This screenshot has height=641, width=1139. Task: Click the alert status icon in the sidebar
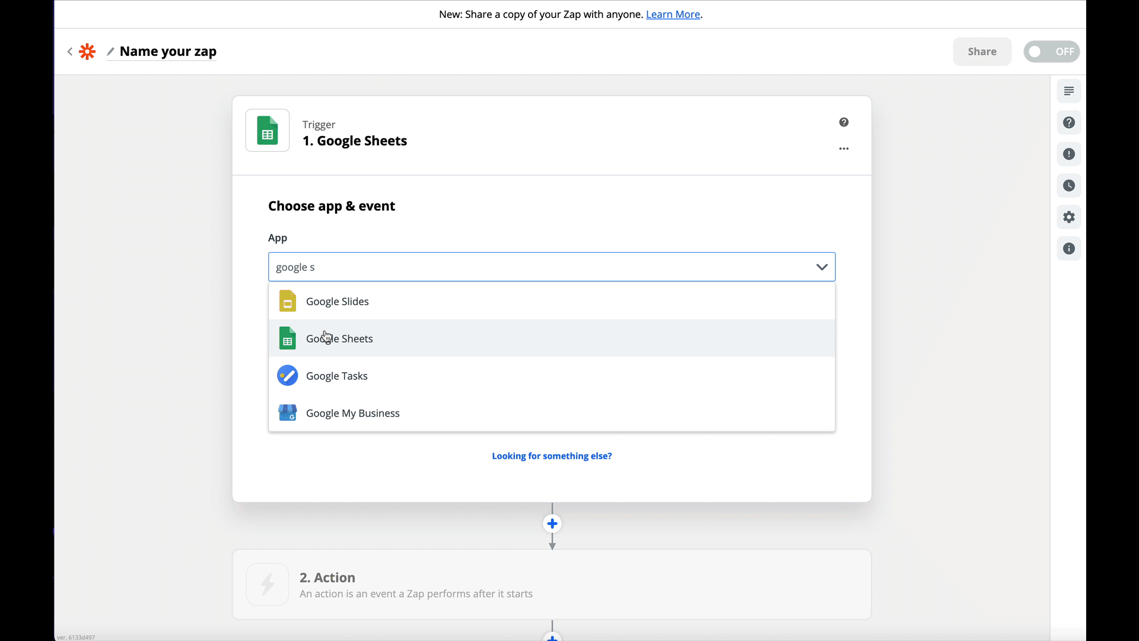[1069, 154]
